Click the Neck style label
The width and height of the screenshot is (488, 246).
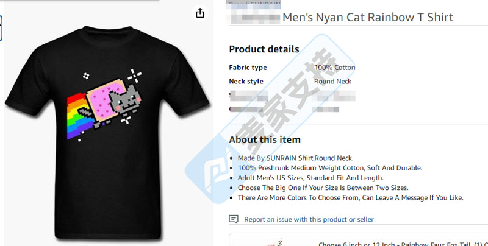click(x=246, y=82)
